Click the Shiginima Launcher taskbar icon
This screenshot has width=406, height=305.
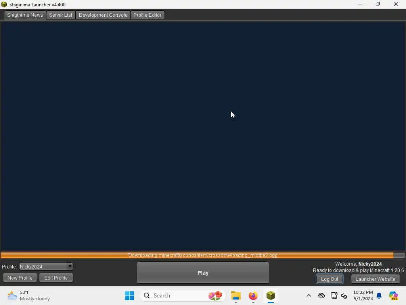[x=270, y=295]
